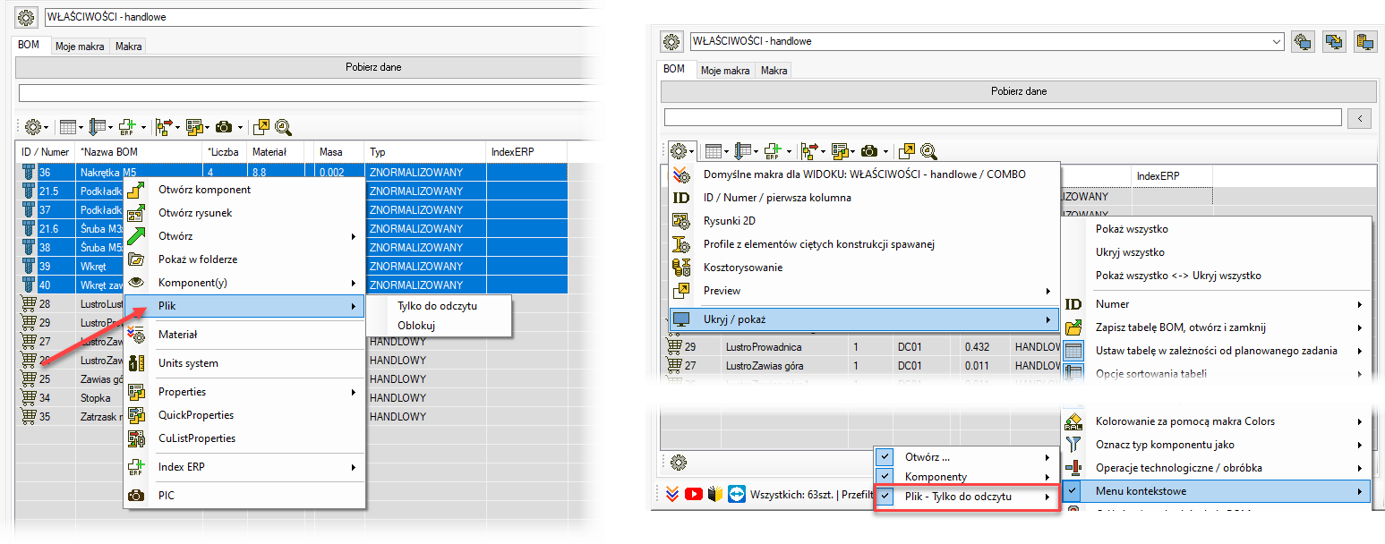
Task: Uncheck 'Komponenty' in the context menu options
Action: pyautogui.click(x=885, y=477)
